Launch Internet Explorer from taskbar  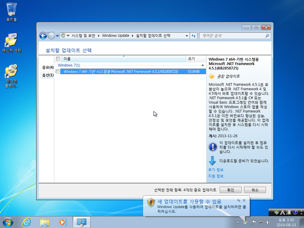click(x=27, y=222)
